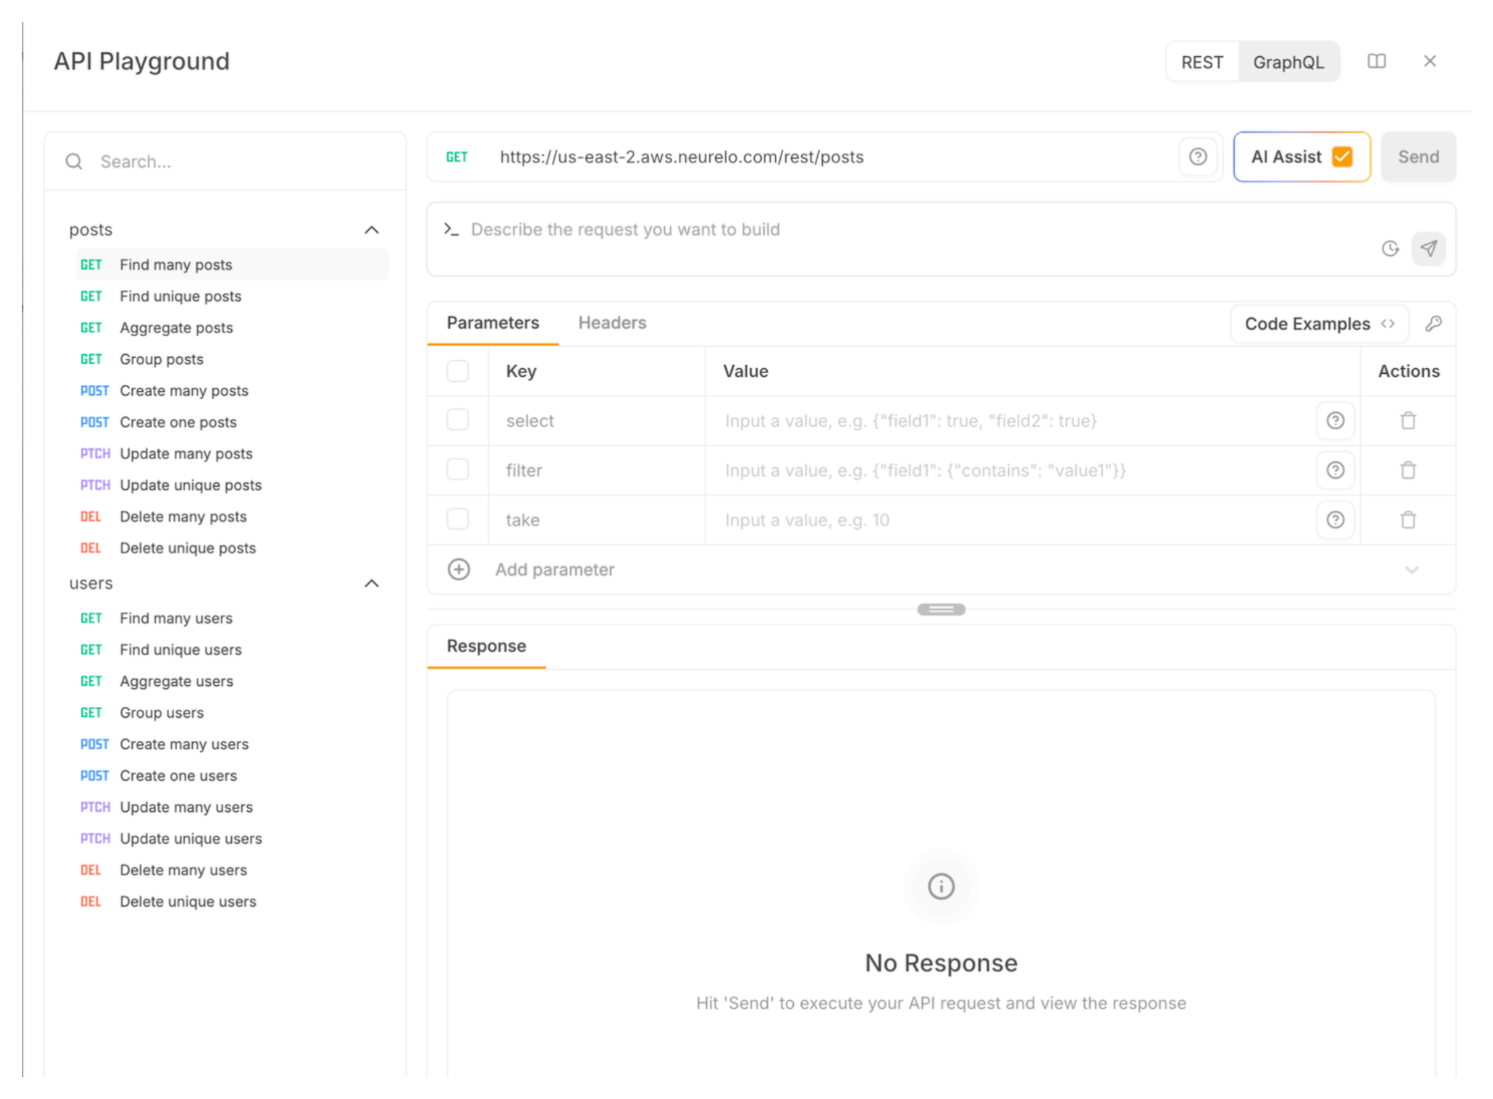The width and height of the screenshot is (1493, 1099).
Task: Click the docs book icon in header
Action: (x=1376, y=61)
